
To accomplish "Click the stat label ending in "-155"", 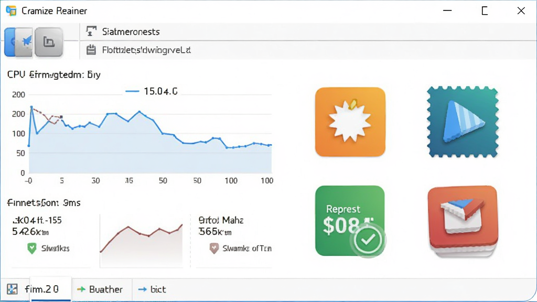I will point(37,220).
